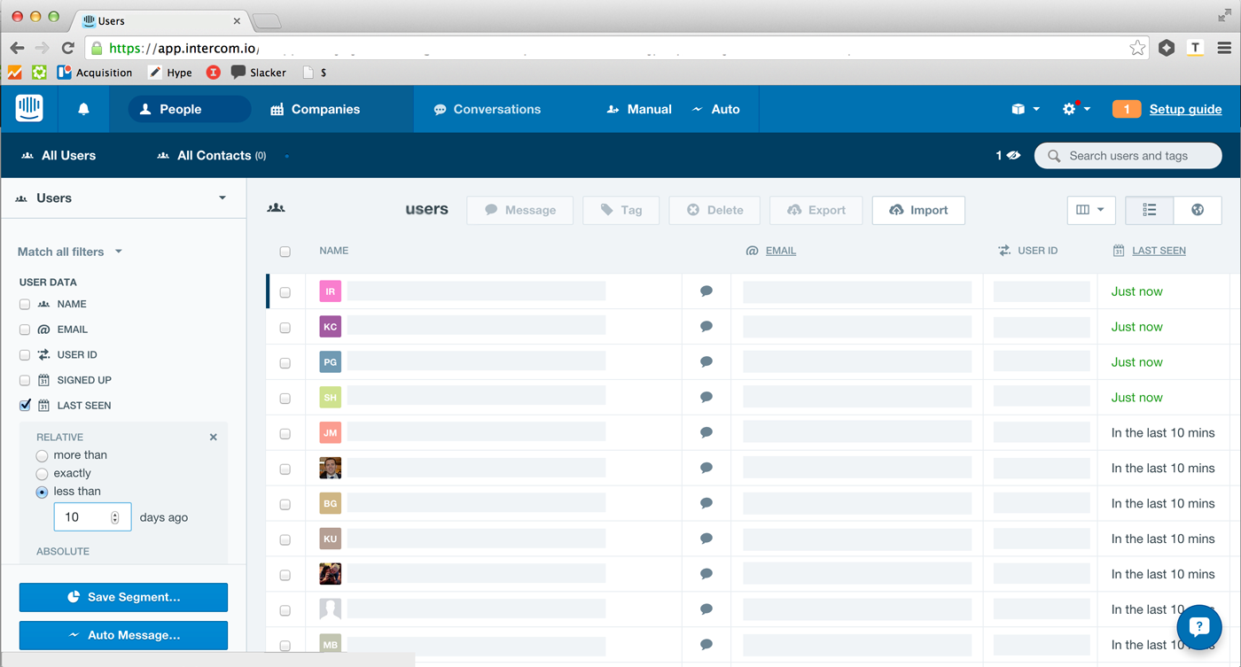Click the Save Segment button
The height and width of the screenshot is (667, 1241).
123,597
